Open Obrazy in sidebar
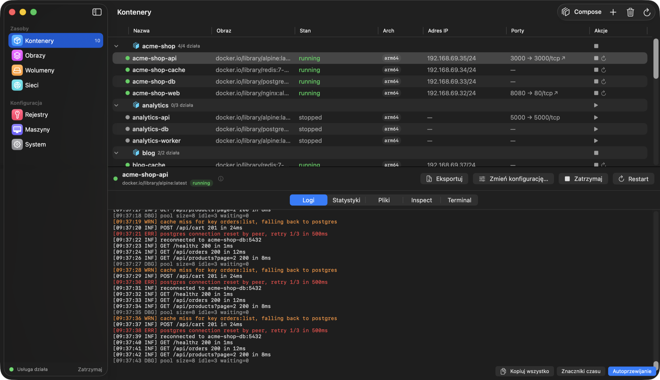 coord(56,55)
